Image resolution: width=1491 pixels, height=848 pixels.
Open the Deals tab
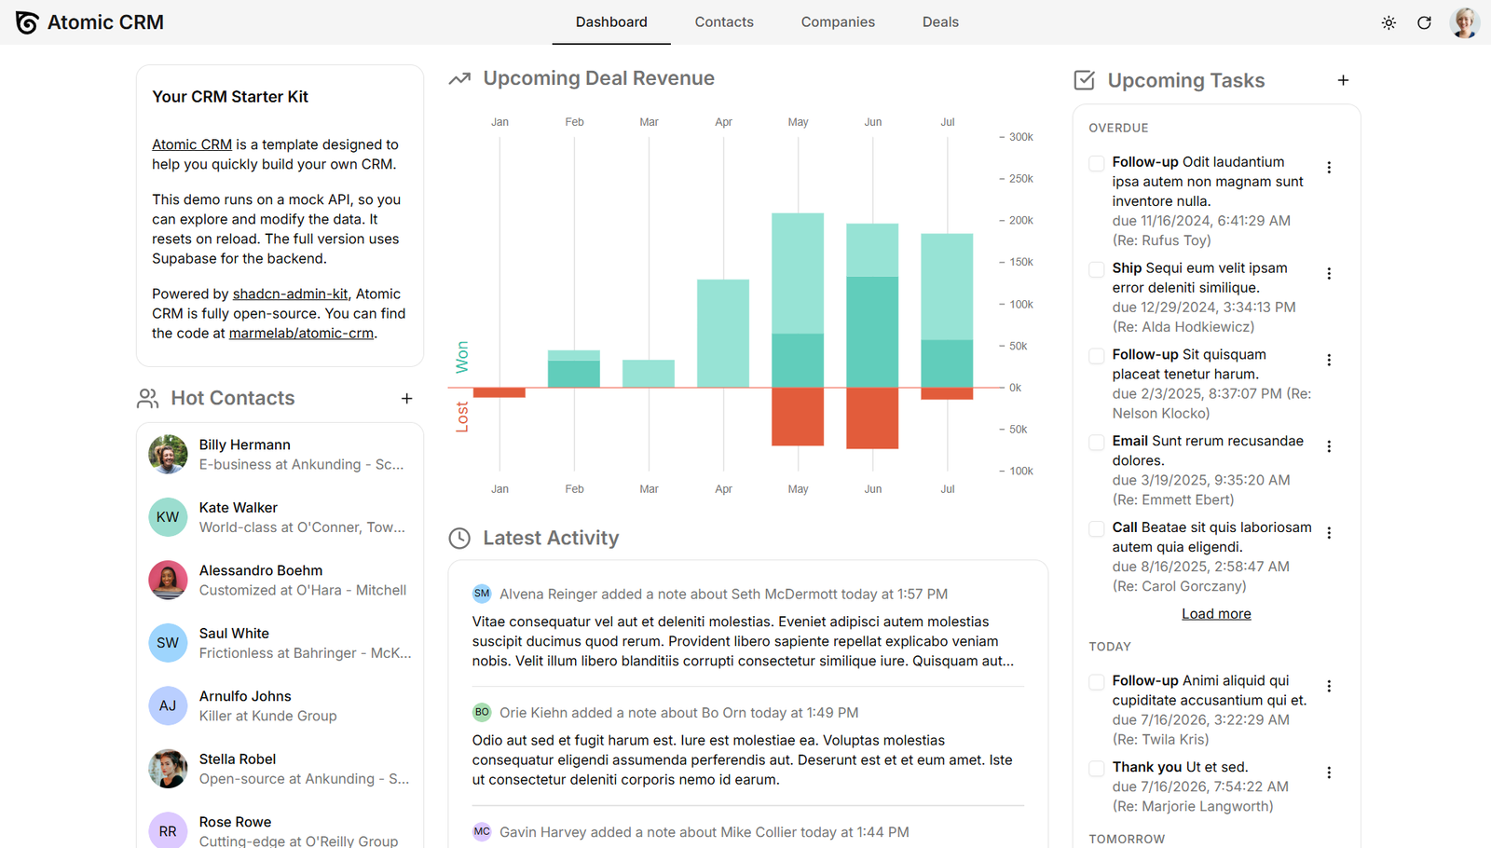940,22
